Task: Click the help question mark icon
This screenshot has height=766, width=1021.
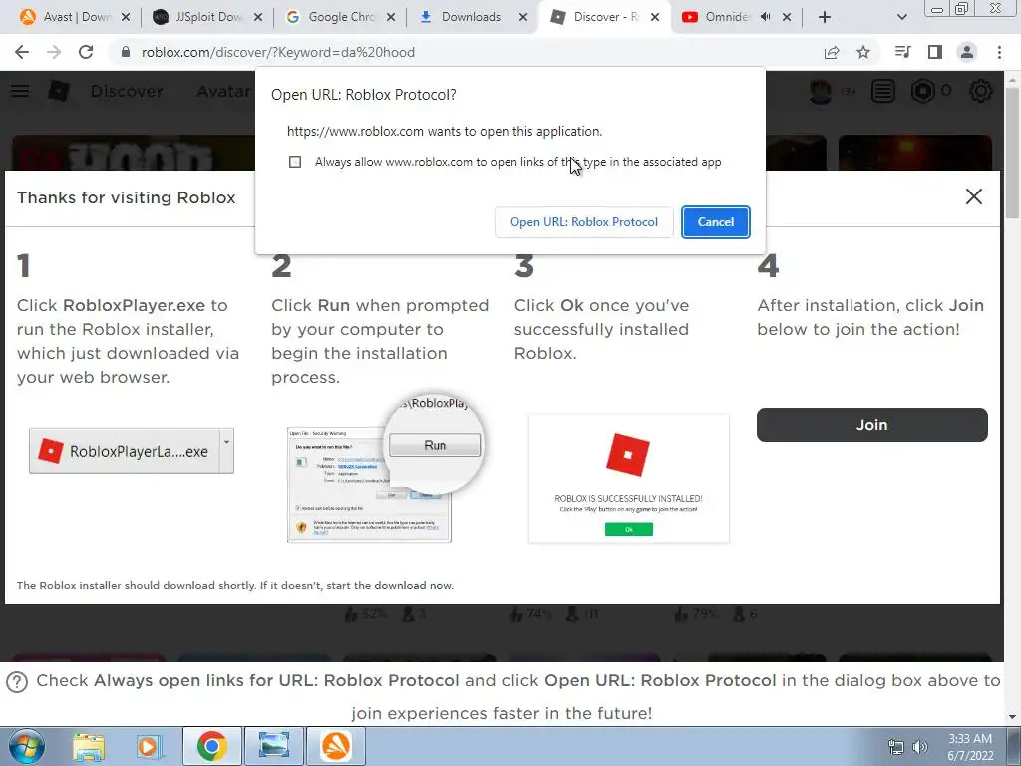Action: (17, 682)
